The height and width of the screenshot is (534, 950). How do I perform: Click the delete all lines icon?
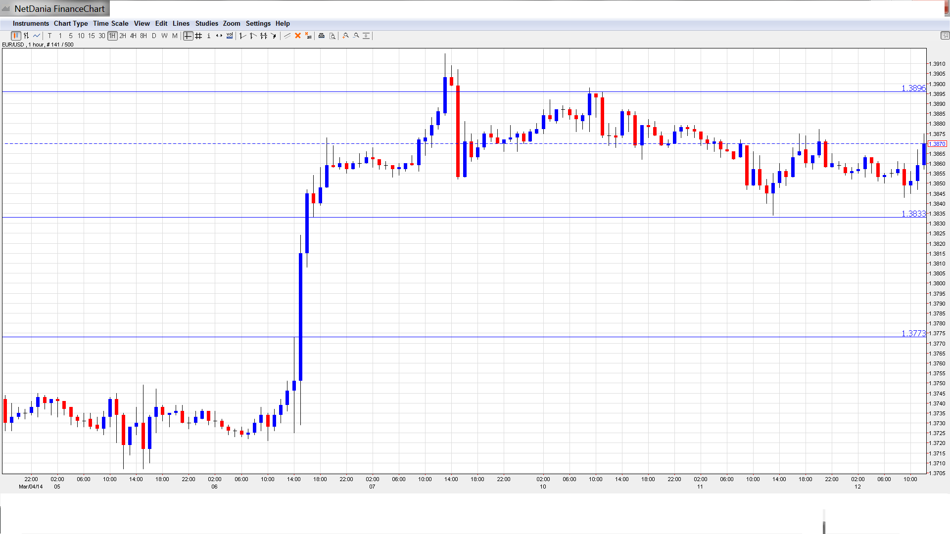(308, 36)
